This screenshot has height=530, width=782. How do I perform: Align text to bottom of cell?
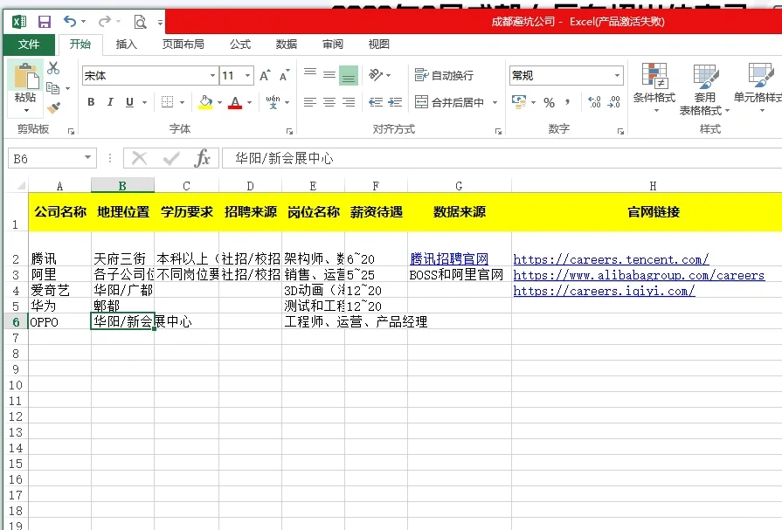pyautogui.click(x=349, y=75)
